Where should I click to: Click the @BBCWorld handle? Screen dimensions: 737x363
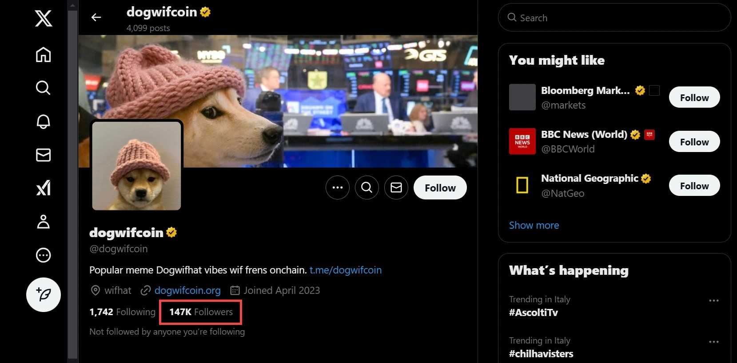[568, 149]
